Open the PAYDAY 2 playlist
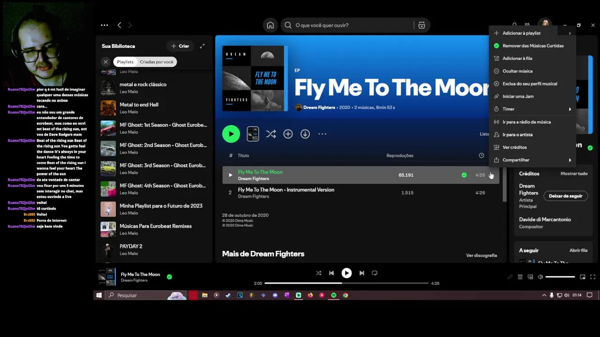 pyautogui.click(x=155, y=249)
